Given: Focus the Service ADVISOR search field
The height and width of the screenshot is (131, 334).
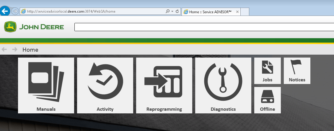Looking at the screenshot, I should click(204, 27).
